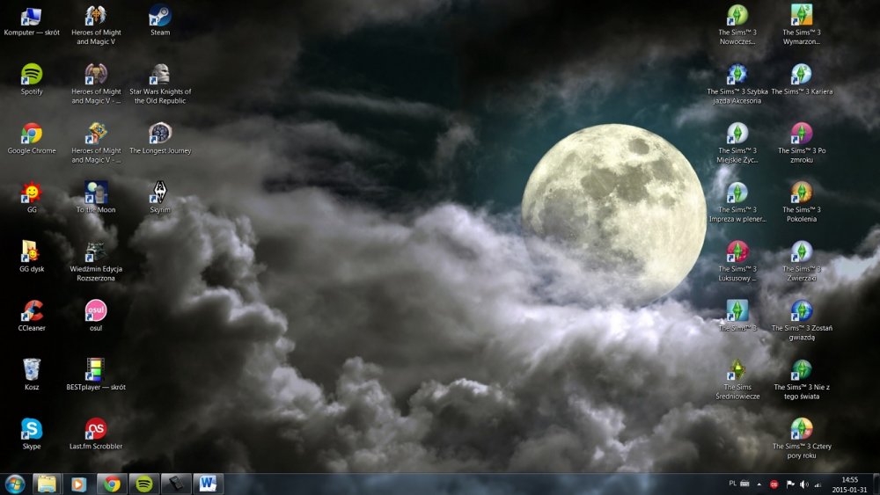Select the CCleaner desktop icon
Image resolution: width=880 pixels, height=495 pixels.
(x=32, y=317)
